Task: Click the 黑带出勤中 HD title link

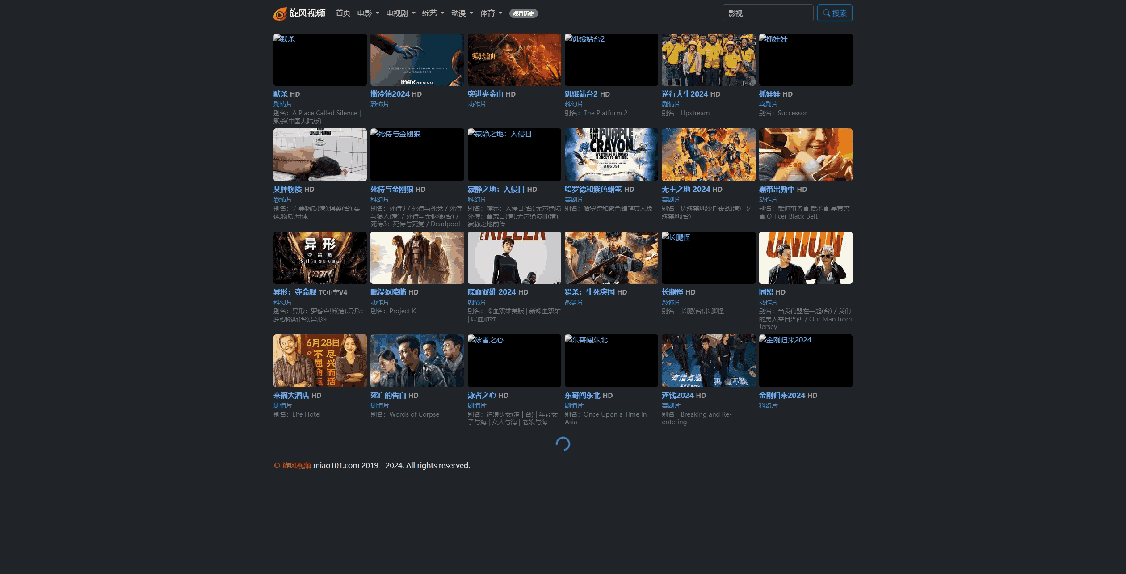Action: (783, 189)
